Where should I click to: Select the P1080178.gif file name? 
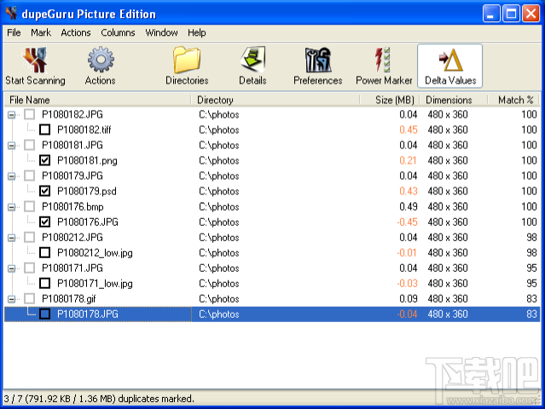tap(69, 299)
